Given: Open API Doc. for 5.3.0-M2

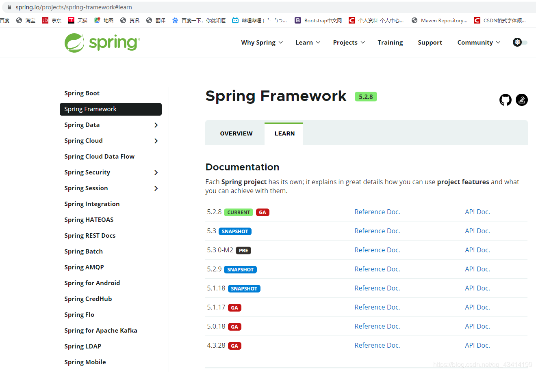Looking at the screenshot, I should 477,250.
